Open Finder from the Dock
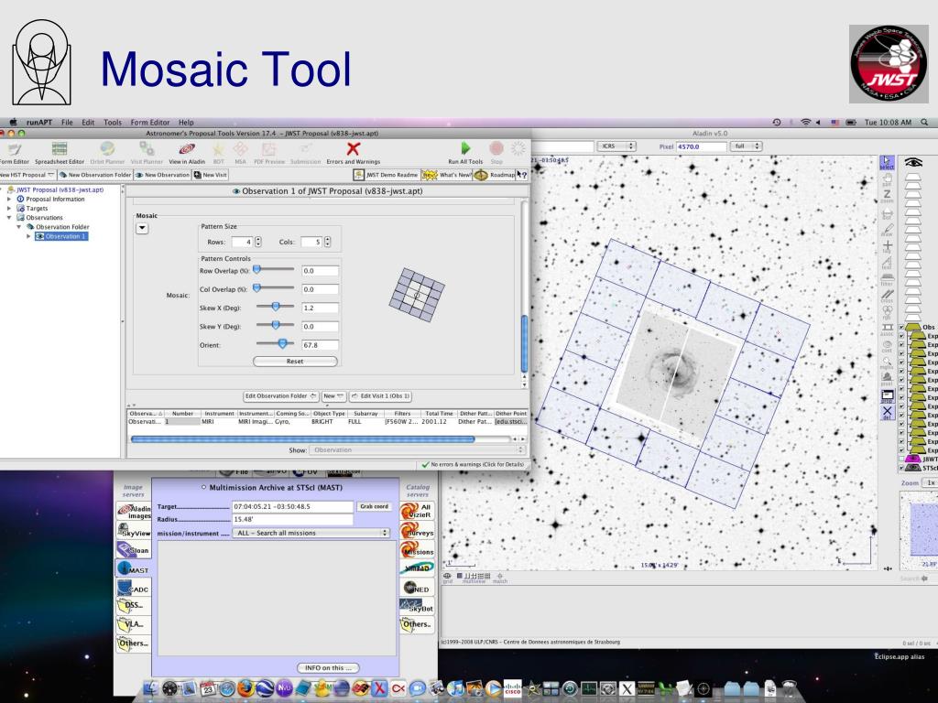 [151, 688]
